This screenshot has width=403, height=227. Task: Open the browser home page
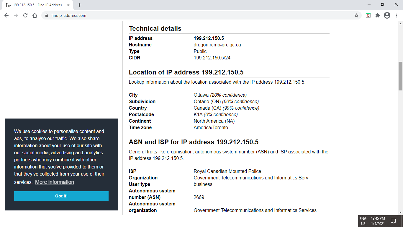pos(35,15)
